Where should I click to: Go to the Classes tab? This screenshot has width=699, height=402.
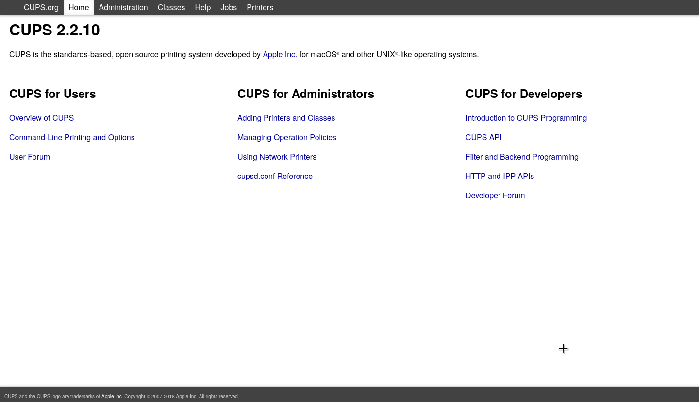point(171,7)
